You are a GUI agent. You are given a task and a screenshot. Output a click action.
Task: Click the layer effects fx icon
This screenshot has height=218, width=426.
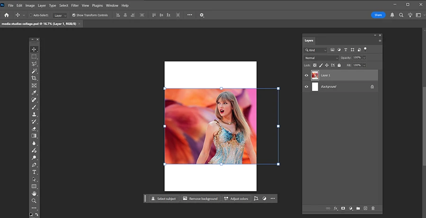336,208
